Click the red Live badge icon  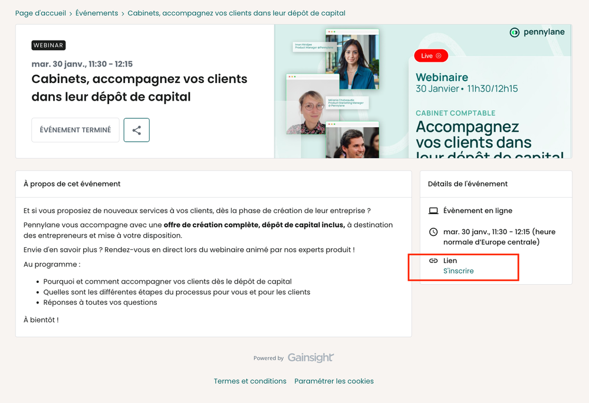pyautogui.click(x=431, y=56)
